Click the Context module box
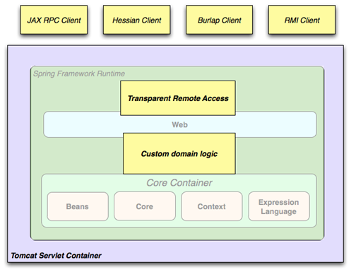Image resolution: width=351 pixels, height=272 pixels. pos(212,206)
